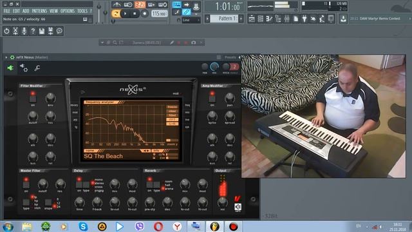Open the OPTIONS menu
The image size is (412, 232).
pyautogui.click(x=68, y=11)
